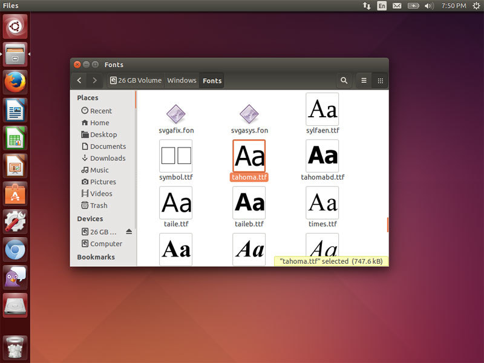Select the times.ttf font file
The image size is (484, 363).
coord(322,203)
